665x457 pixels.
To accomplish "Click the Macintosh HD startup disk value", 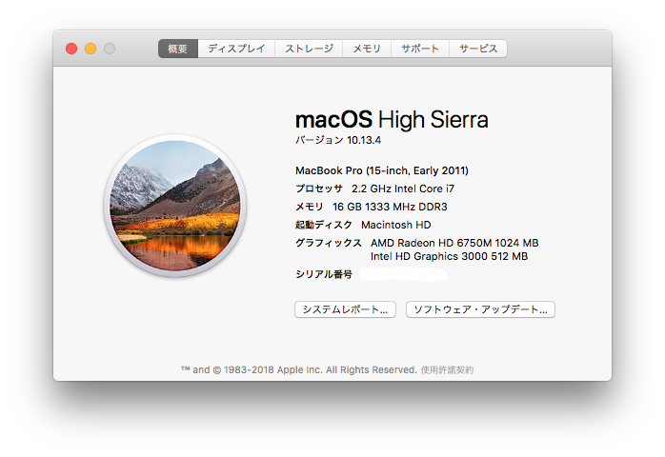I will [395, 225].
